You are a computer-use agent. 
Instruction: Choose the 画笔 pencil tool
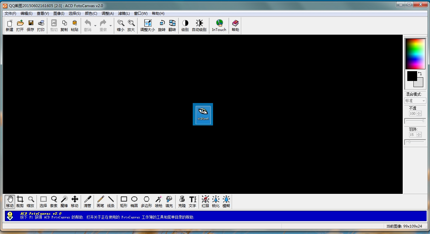click(100, 202)
